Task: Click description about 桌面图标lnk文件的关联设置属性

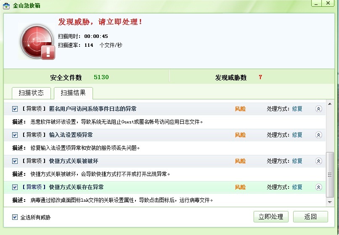Action: tap(122, 200)
